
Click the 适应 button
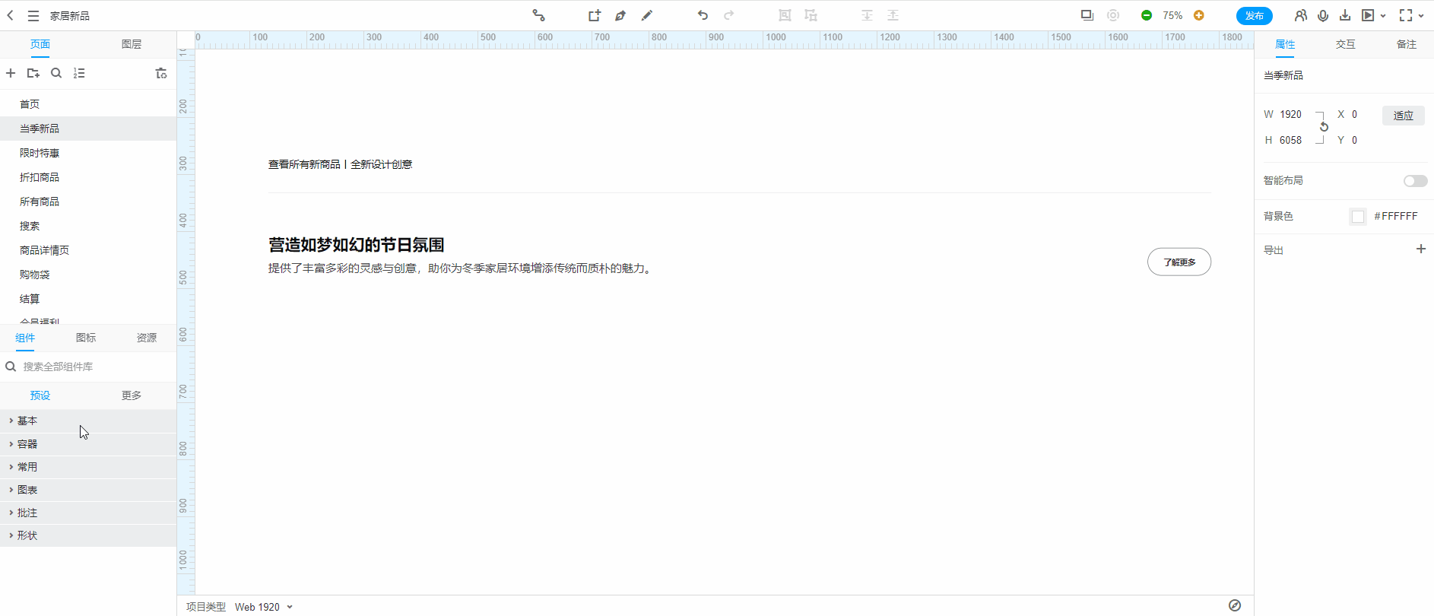(x=1403, y=116)
